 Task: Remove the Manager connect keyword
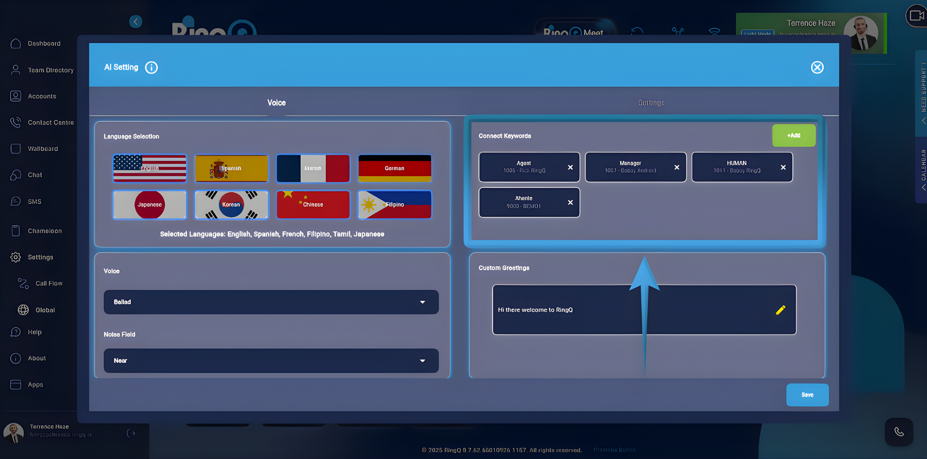[677, 167]
